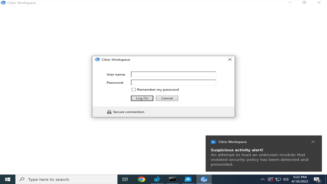Click the User name input field
The width and height of the screenshot is (327, 184).
[173, 74]
